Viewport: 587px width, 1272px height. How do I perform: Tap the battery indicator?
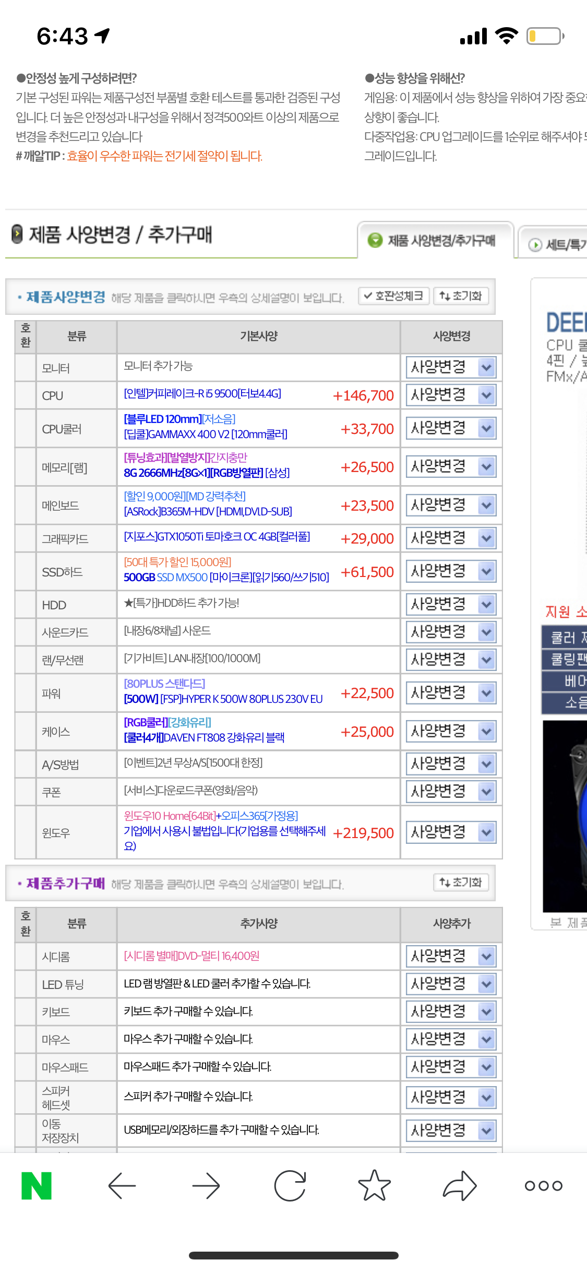pyautogui.click(x=546, y=36)
